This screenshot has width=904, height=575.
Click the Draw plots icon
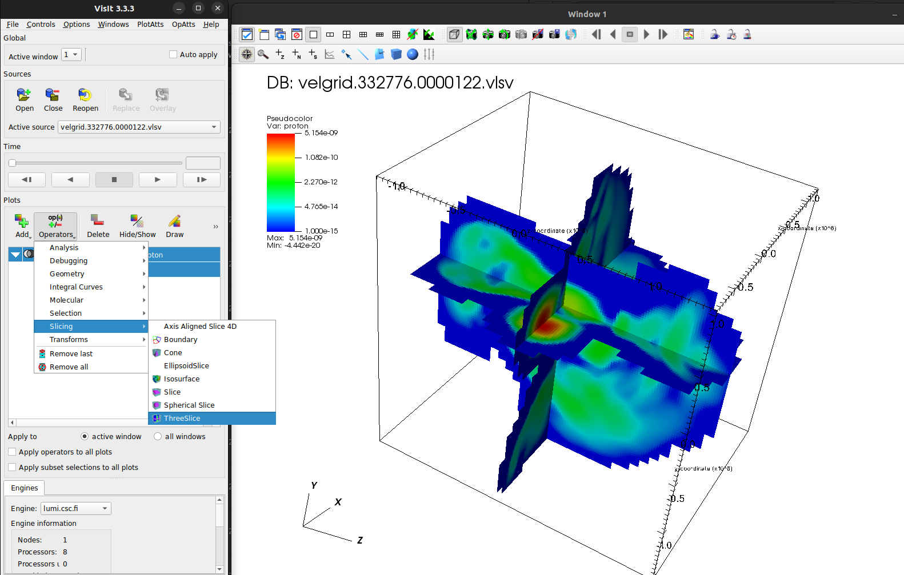point(174,226)
